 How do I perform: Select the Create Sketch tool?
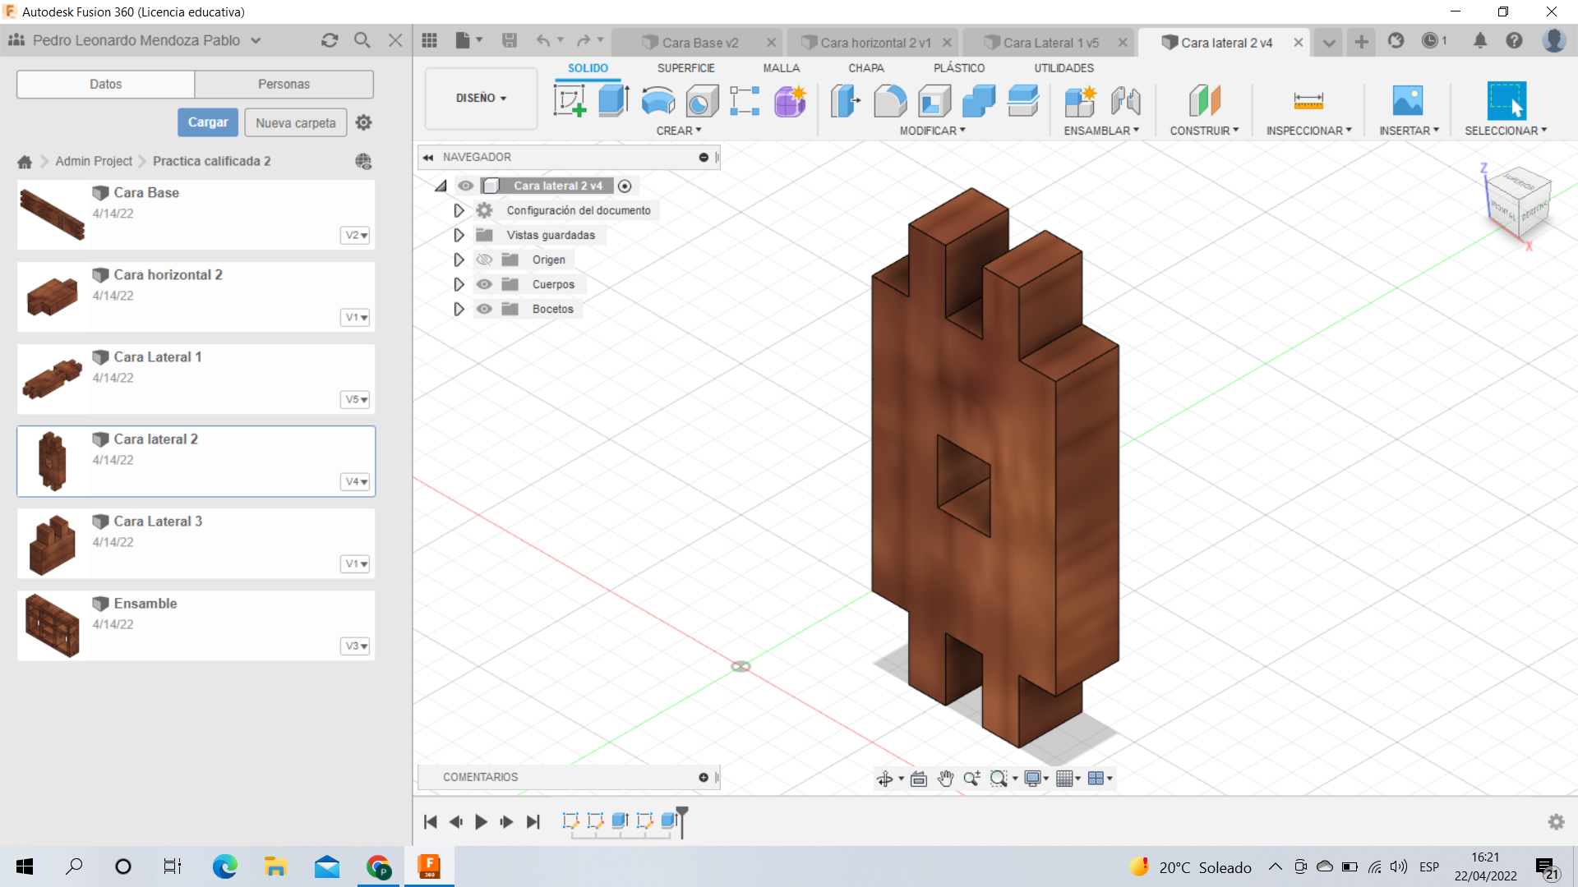tap(570, 101)
